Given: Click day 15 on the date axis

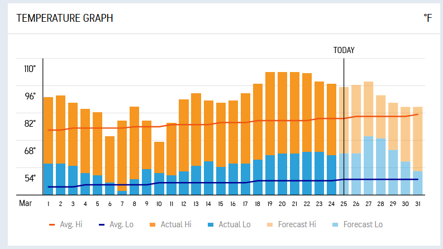Looking at the screenshot, I should (221, 204).
